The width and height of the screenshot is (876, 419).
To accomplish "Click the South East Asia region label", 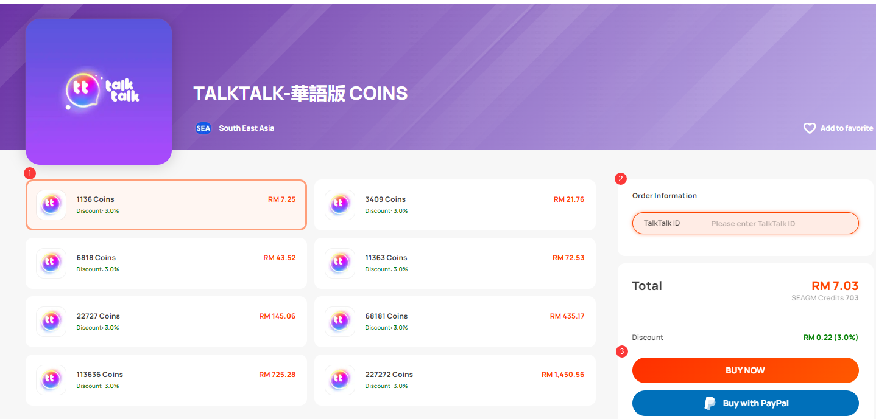I will [247, 128].
